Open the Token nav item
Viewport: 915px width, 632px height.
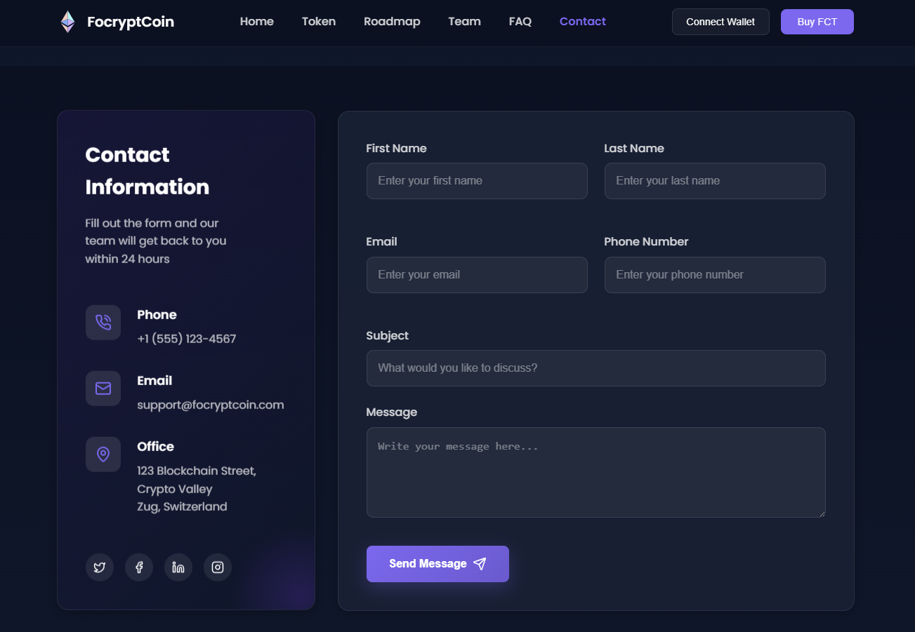click(x=319, y=22)
